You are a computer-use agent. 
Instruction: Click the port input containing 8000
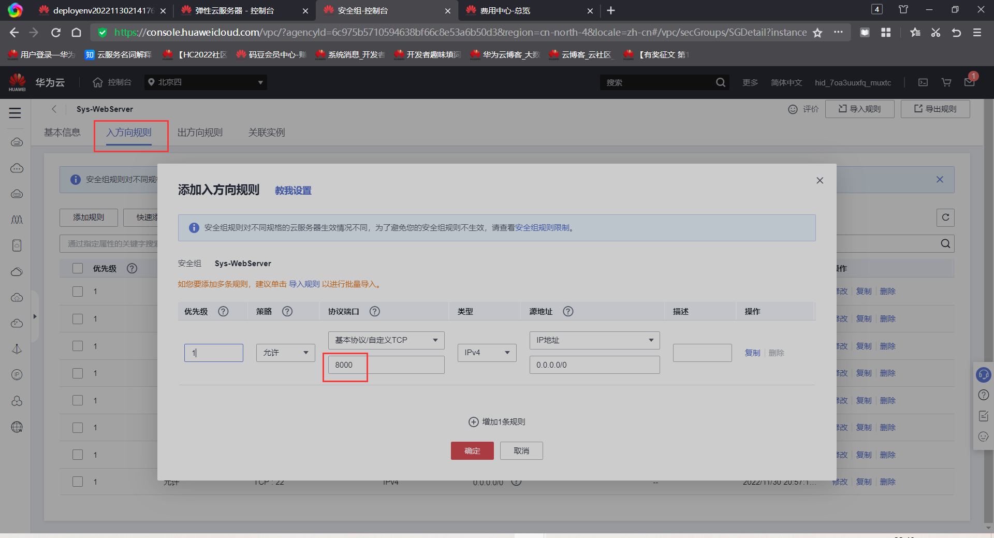click(386, 365)
